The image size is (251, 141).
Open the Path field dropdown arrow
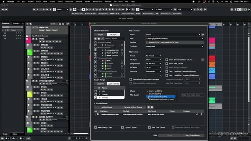coord(203,38)
